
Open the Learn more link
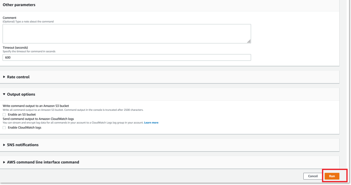click(151, 123)
